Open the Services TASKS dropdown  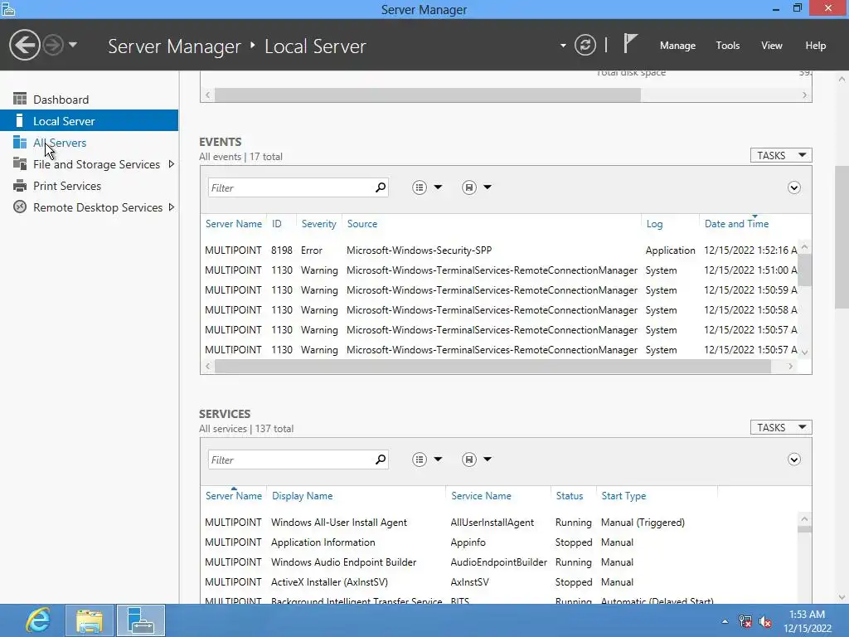tap(781, 427)
